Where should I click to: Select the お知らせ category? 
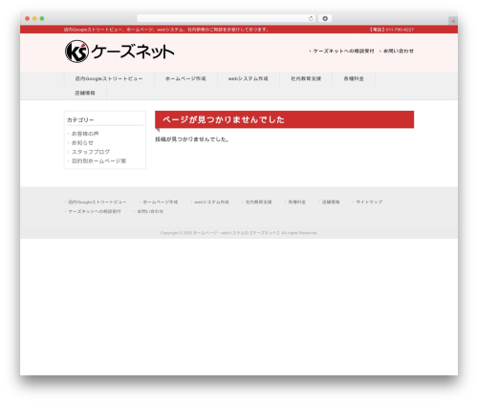(82, 142)
